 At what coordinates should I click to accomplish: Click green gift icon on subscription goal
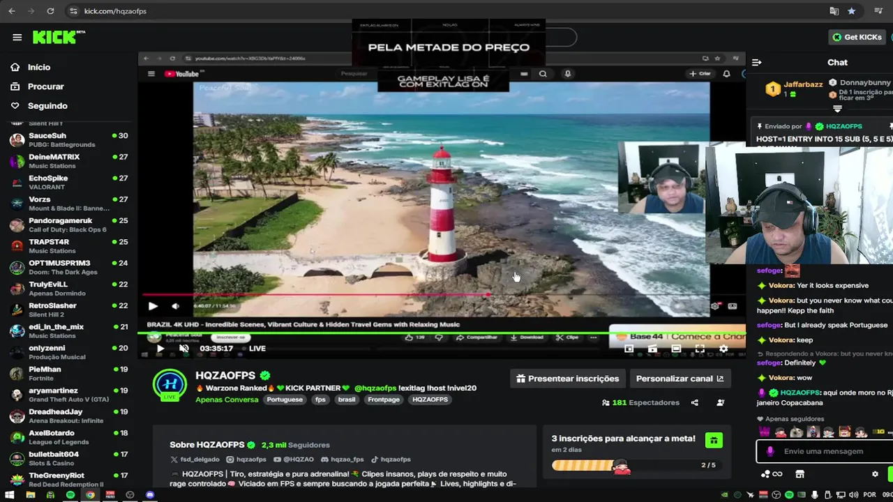click(713, 440)
